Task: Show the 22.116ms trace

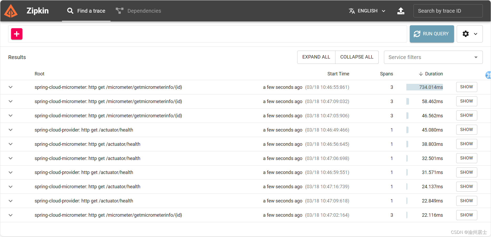Action: pyautogui.click(x=466, y=215)
